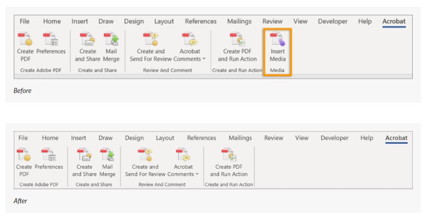The width and height of the screenshot is (427, 219).
Task: Go to Design tab in the After ribbon
Action: (134, 138)
